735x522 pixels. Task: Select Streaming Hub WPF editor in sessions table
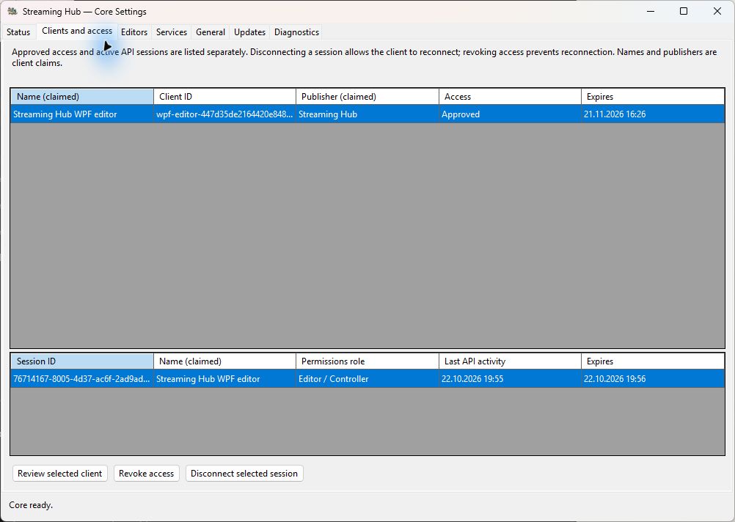(225, 378)
